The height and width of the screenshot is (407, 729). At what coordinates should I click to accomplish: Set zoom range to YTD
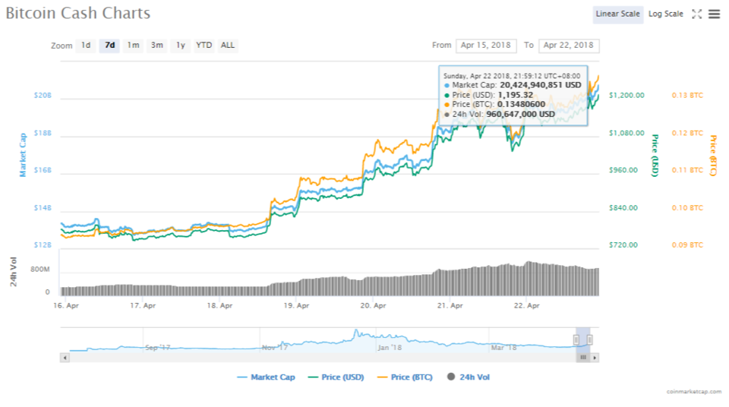(x=204, y=45)
